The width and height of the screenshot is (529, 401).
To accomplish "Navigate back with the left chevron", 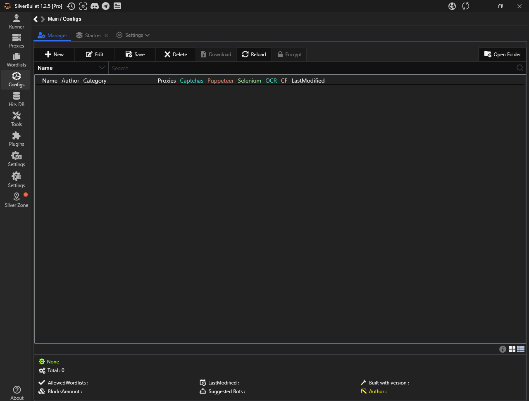I will pos(36,19).
